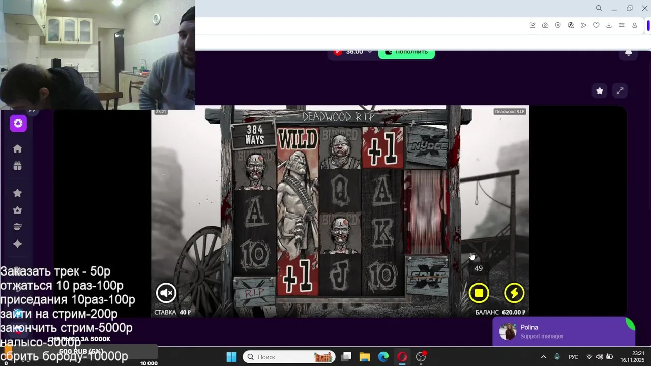The image size is (651, 366).
Task: Click the xSplit symbol on reel five
Action: (x=426, y=276)
